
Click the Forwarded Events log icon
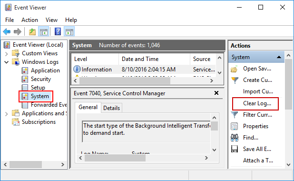pos(25,105)
